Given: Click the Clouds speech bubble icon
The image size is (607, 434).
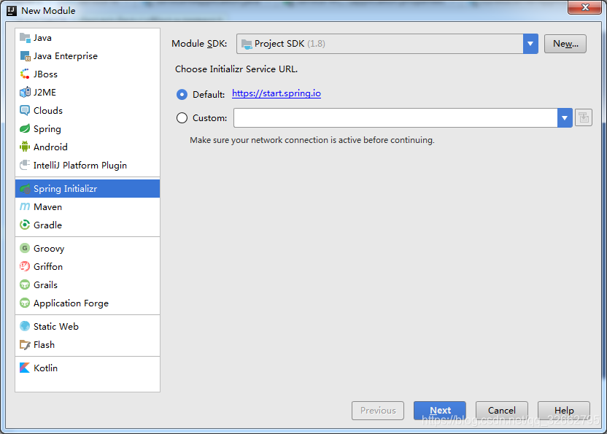Looking at the screenshot, I should (25, 111).
